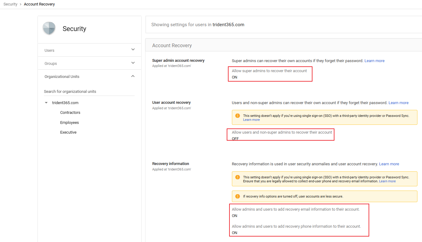This screenshot has width=422, height=242.
Task: Toggle the recovery email information setting
Action: [x=295, y=212]
